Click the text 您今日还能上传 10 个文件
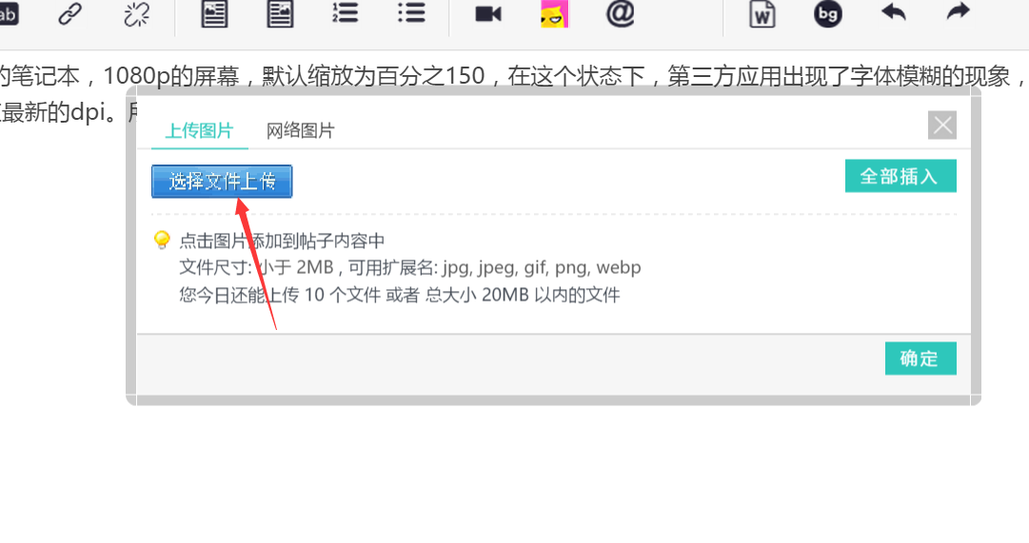The image size is (1029, 543). click(280, 295)
